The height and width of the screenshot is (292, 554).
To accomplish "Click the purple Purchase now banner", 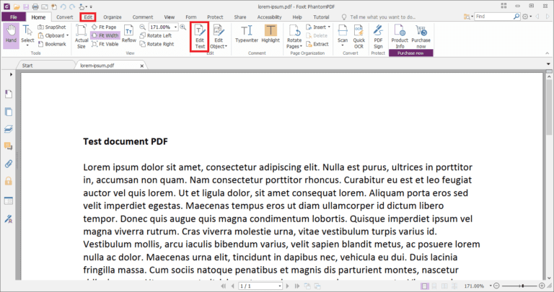I will (x=410, y=53).
